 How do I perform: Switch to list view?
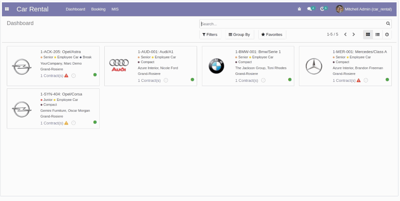click(x=378, y=34)
